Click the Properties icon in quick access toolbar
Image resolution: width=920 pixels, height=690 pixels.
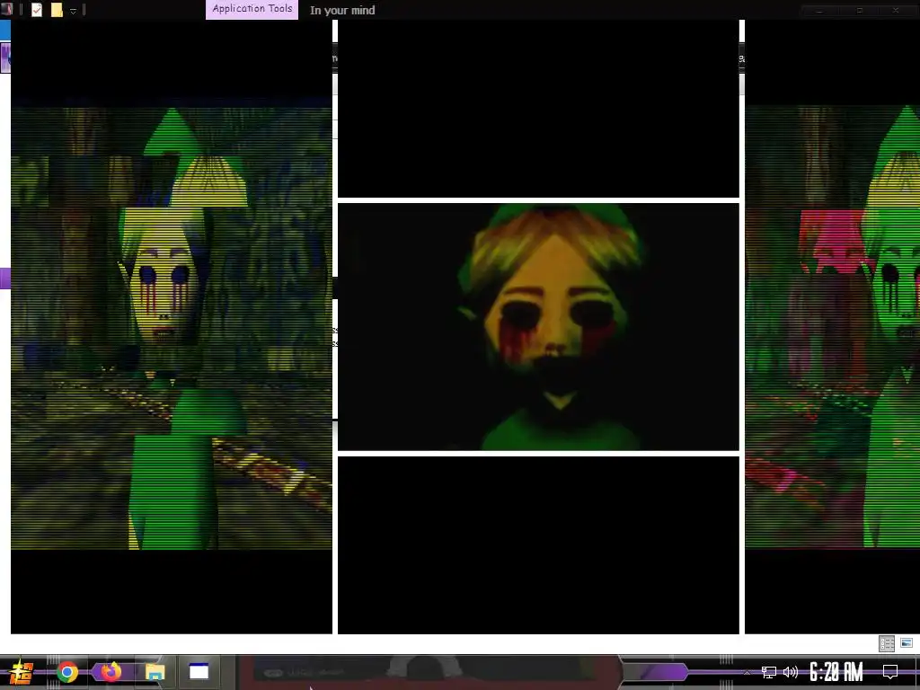coord(37,9)
